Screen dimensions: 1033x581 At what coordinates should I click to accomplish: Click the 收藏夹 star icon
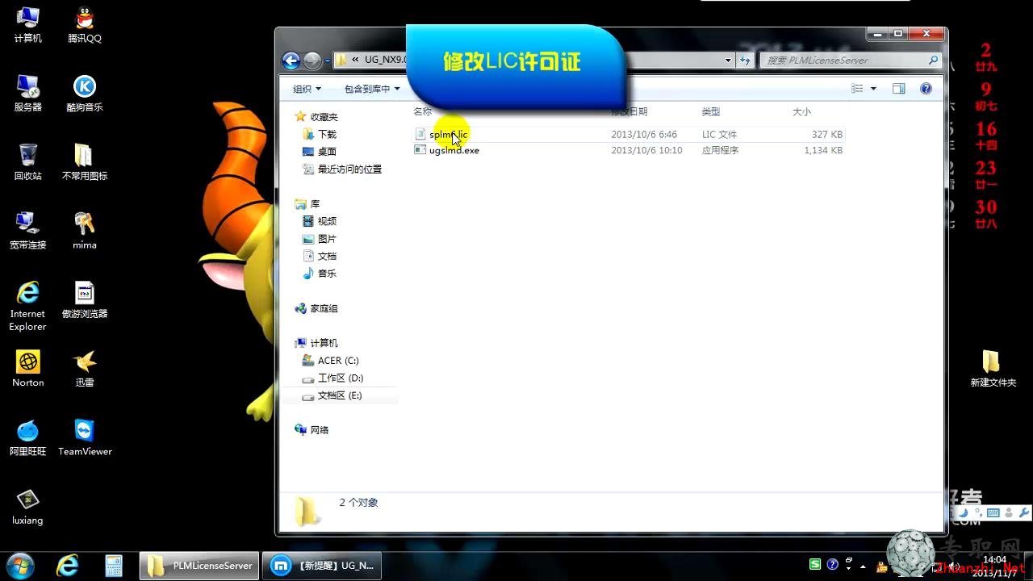click(x=300, y=117)
